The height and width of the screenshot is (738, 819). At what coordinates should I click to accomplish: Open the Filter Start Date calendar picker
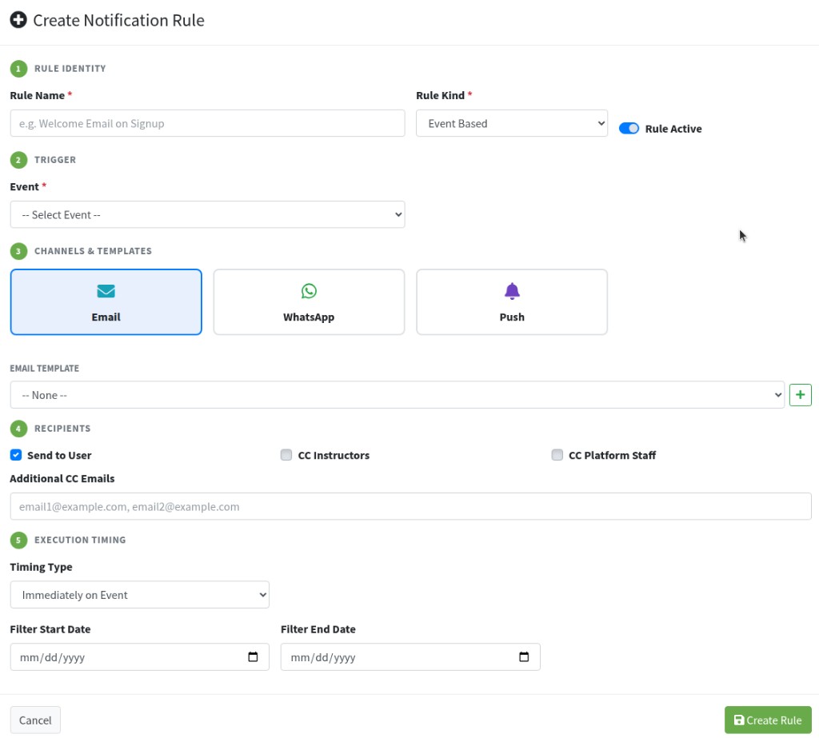coord(253,657)
